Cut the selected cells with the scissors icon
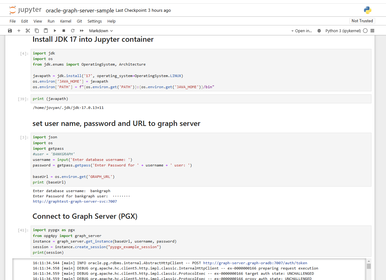Screen dimensions: 386x280 pyautogui.click(x=28, y=31)
